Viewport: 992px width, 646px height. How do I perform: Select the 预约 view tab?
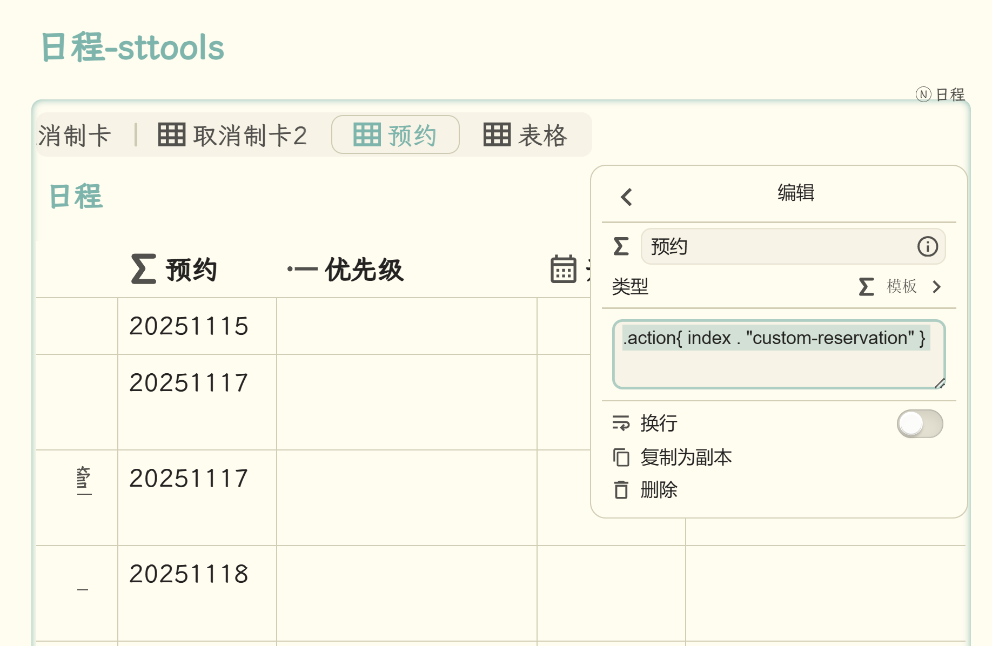click(x=395, y=135)
